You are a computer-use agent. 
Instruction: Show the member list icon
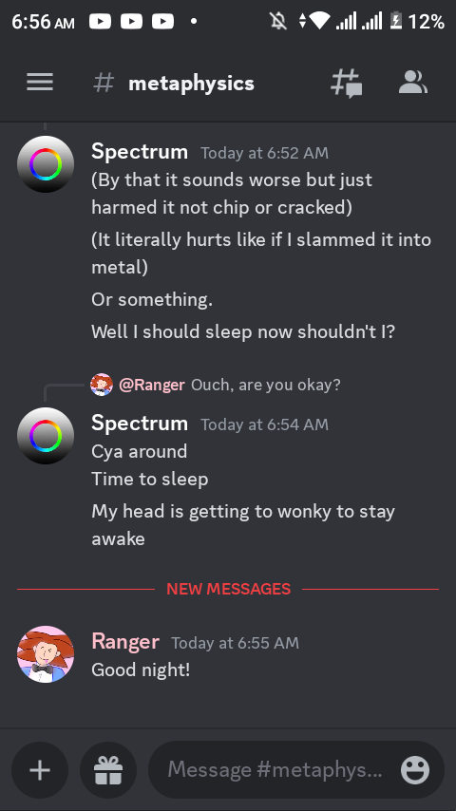coord(412,83)
